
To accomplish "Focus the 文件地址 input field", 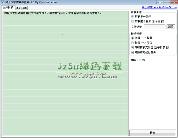I will (x=155, y=27).
